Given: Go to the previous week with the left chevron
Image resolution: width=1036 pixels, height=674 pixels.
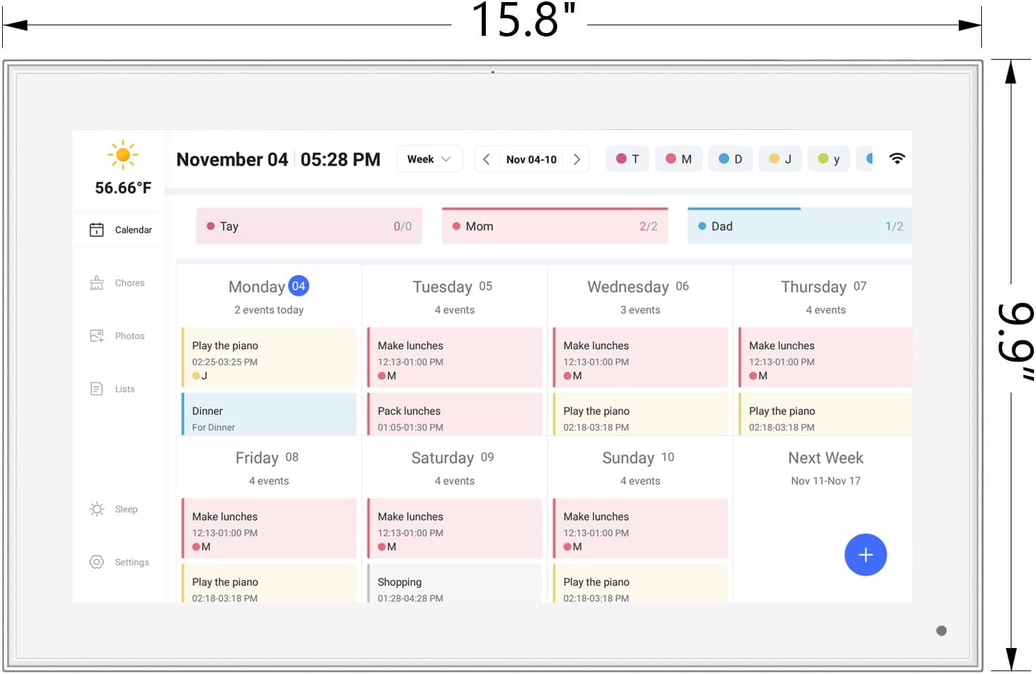Looking at the screenshot, I should click(486, 159).
